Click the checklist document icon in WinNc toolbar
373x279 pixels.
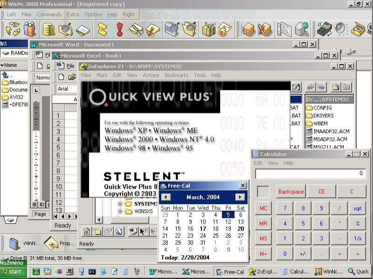284,29
